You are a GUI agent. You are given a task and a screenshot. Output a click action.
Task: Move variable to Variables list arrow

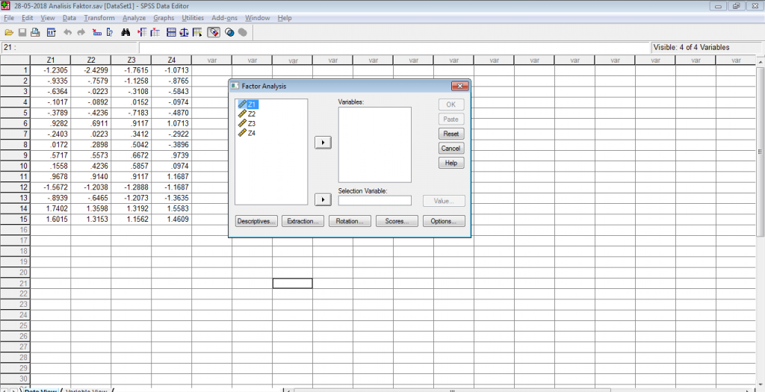[x=323, y=142]
